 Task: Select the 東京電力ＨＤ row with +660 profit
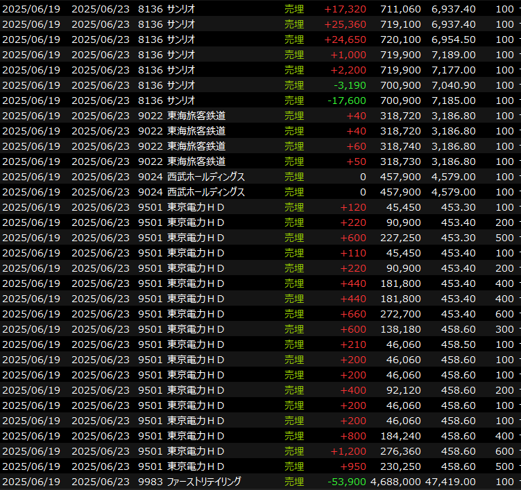tap(196, 314)
